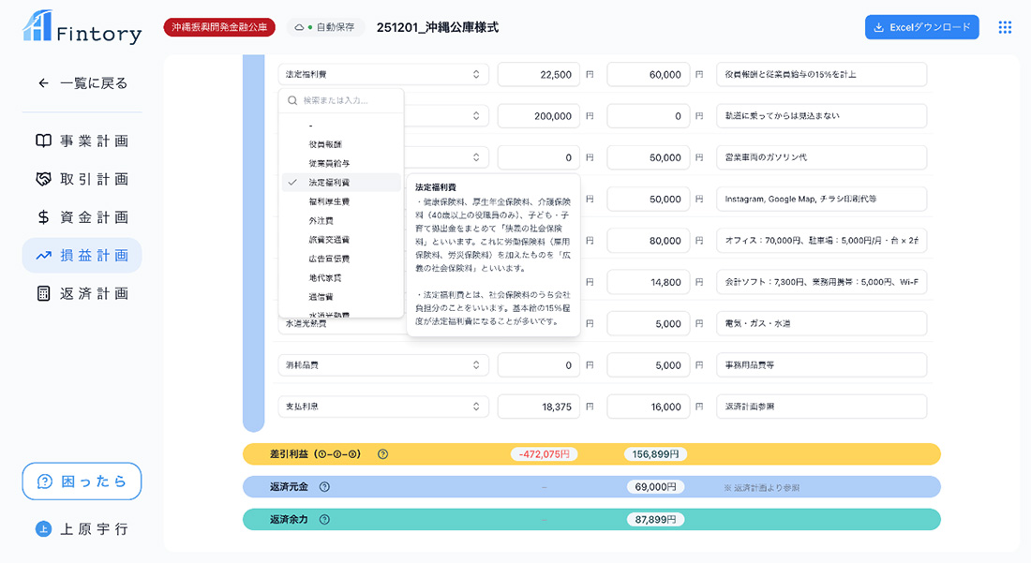Click the apps grid icon at top right
The image size is (1031, 563).
(x=1005, y=26)
